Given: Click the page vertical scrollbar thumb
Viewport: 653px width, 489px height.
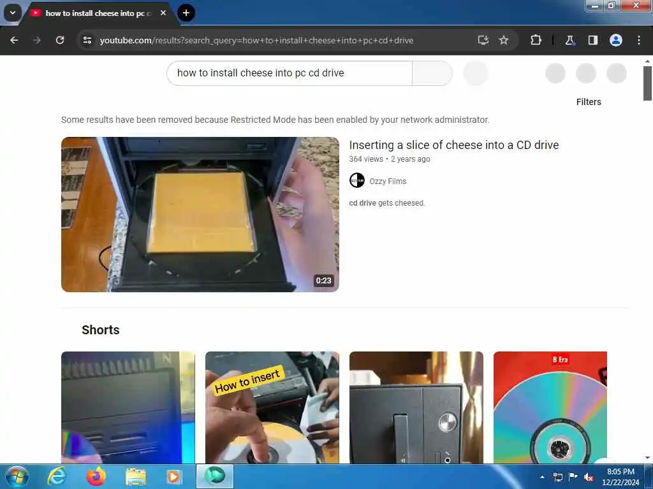Looking at the screenshot, I should [647, 83].
